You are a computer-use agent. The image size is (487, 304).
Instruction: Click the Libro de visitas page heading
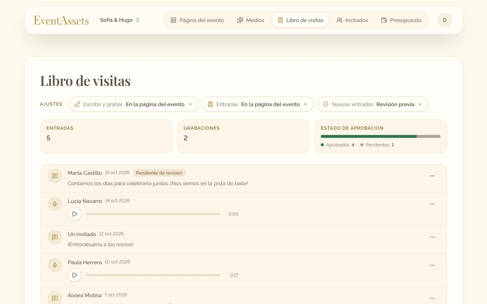(85, 81)
